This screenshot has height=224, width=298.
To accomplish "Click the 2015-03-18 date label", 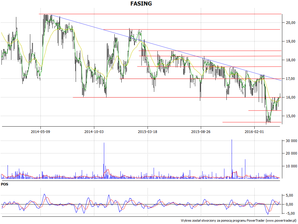I will [x=148, y=132].
